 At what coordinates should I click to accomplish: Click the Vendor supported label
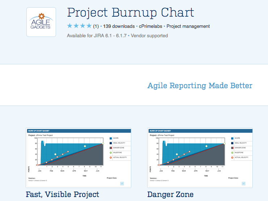pos(149,36)
